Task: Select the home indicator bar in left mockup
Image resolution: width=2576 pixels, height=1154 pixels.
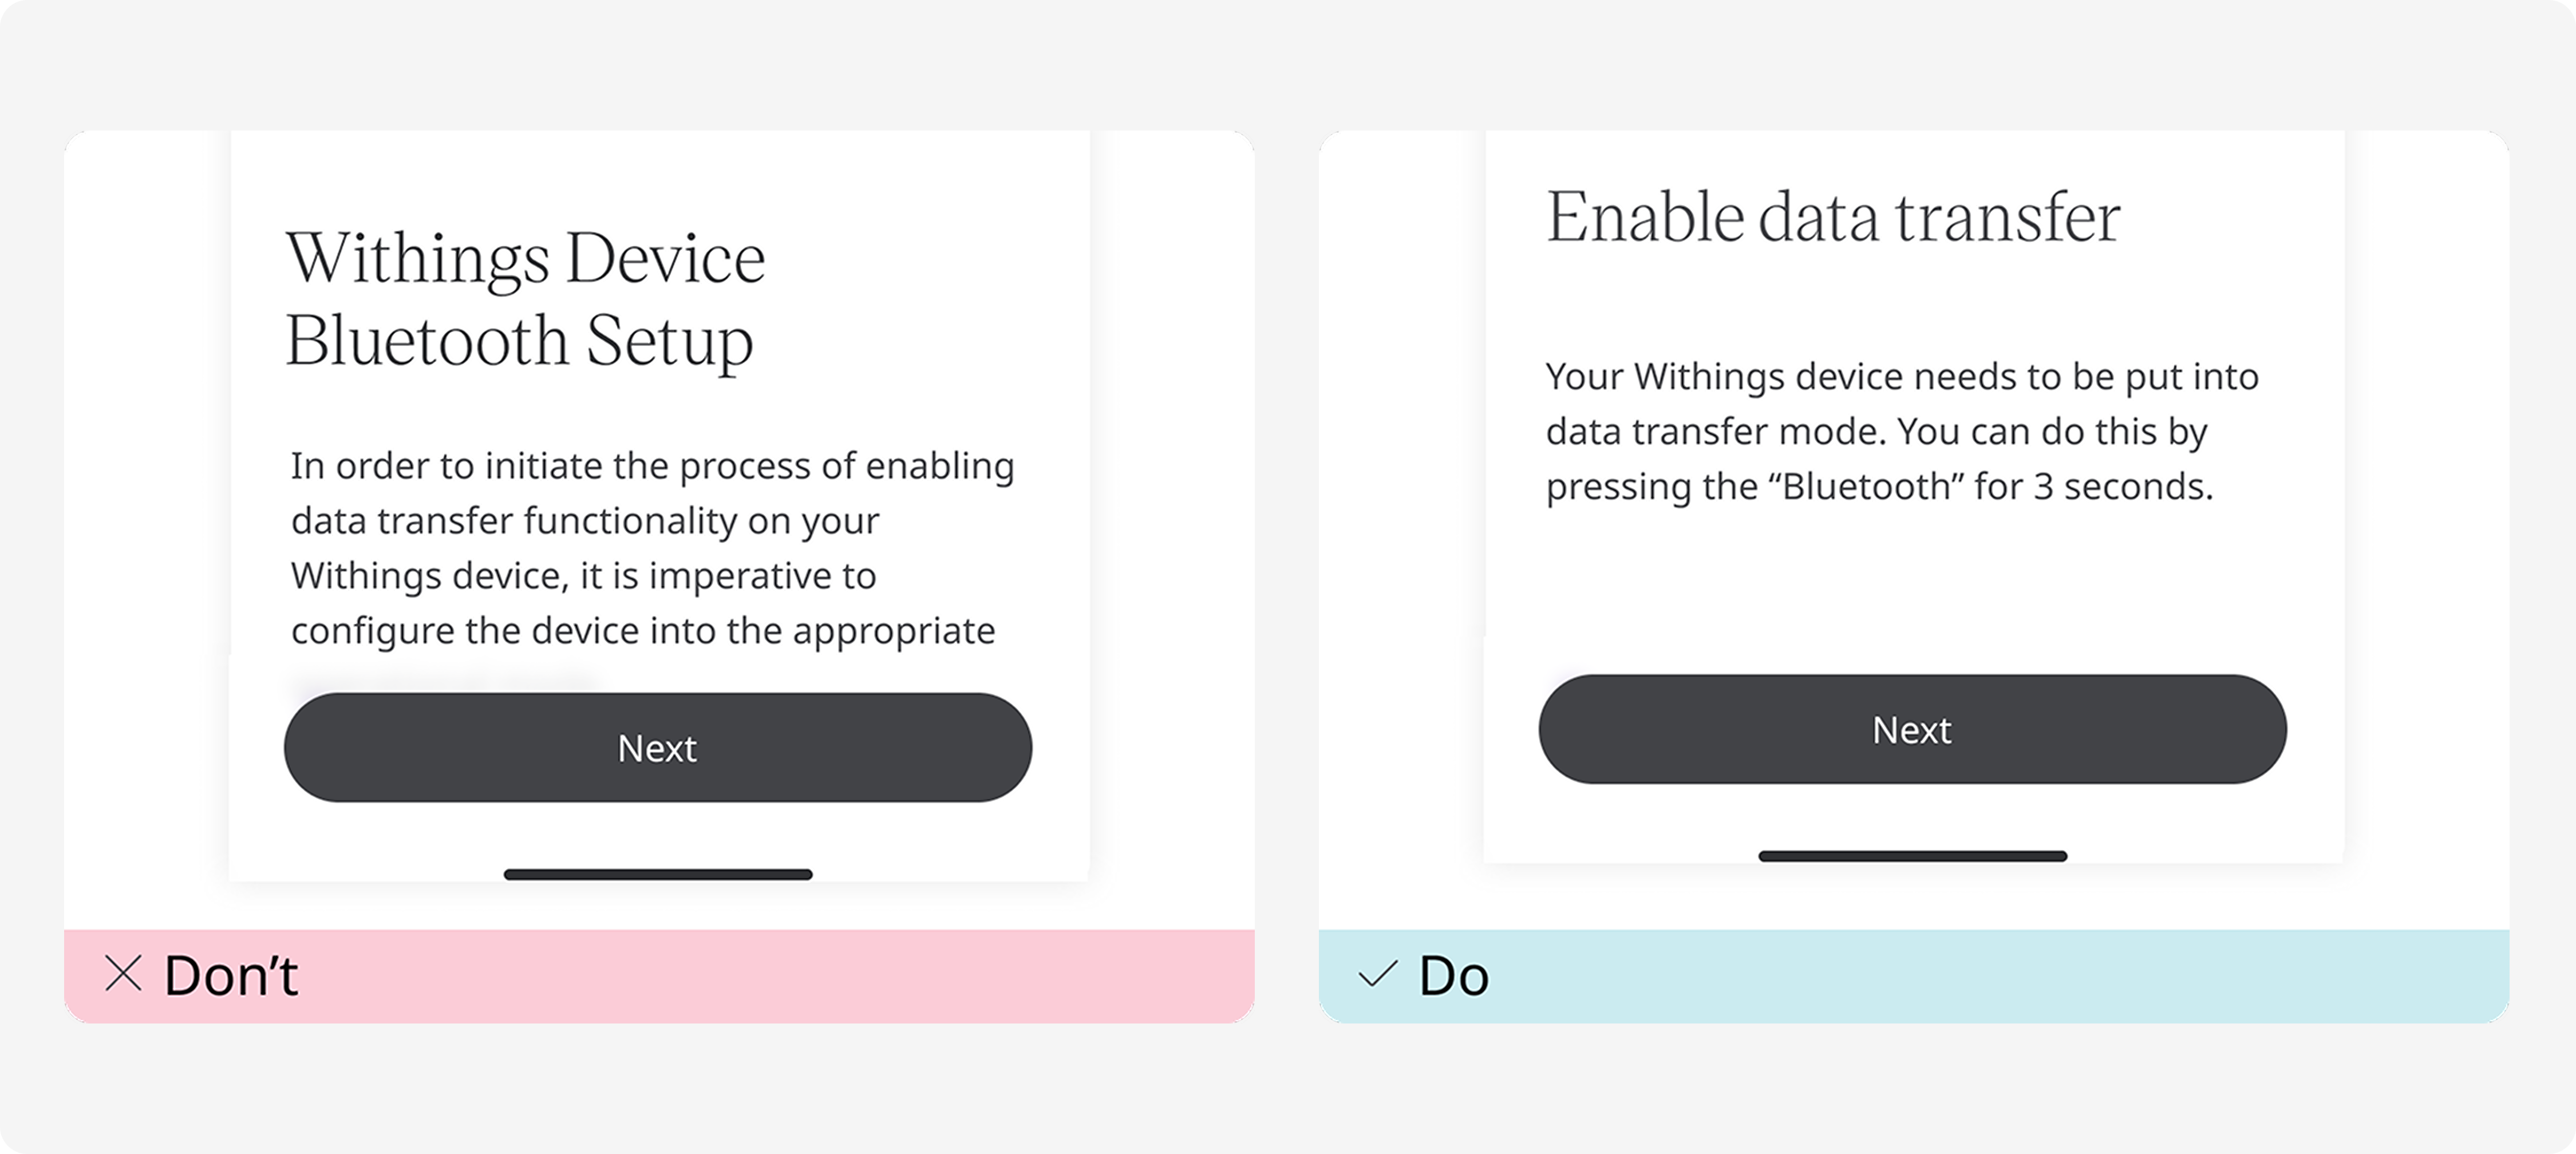Action: click(x=658, y=874)
